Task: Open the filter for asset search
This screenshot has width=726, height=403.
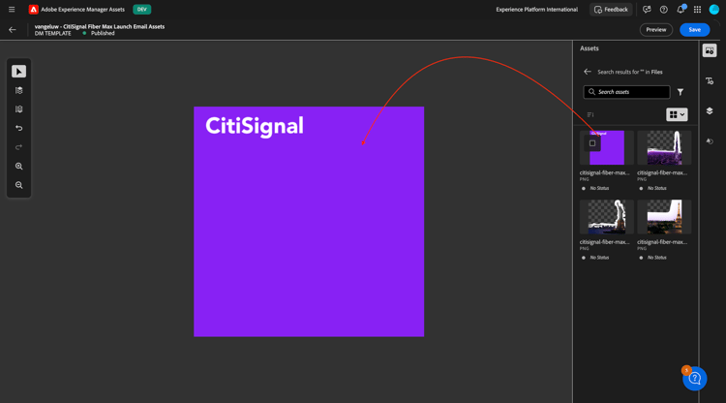Action: click(x=681, y=92)
